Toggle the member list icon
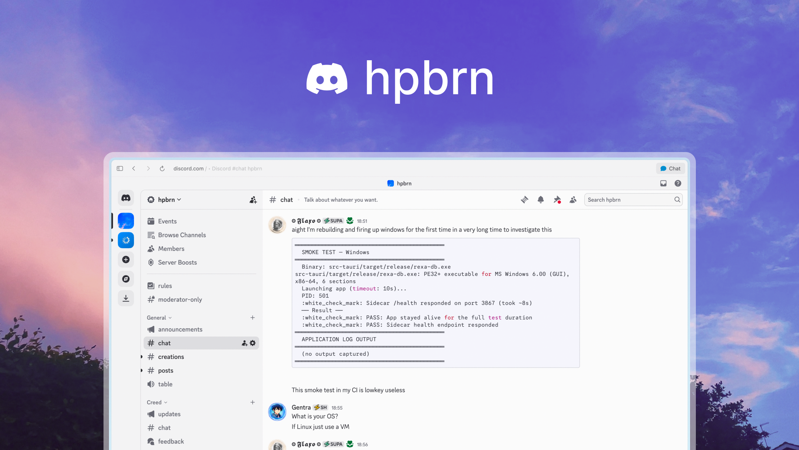 [573, 200]
